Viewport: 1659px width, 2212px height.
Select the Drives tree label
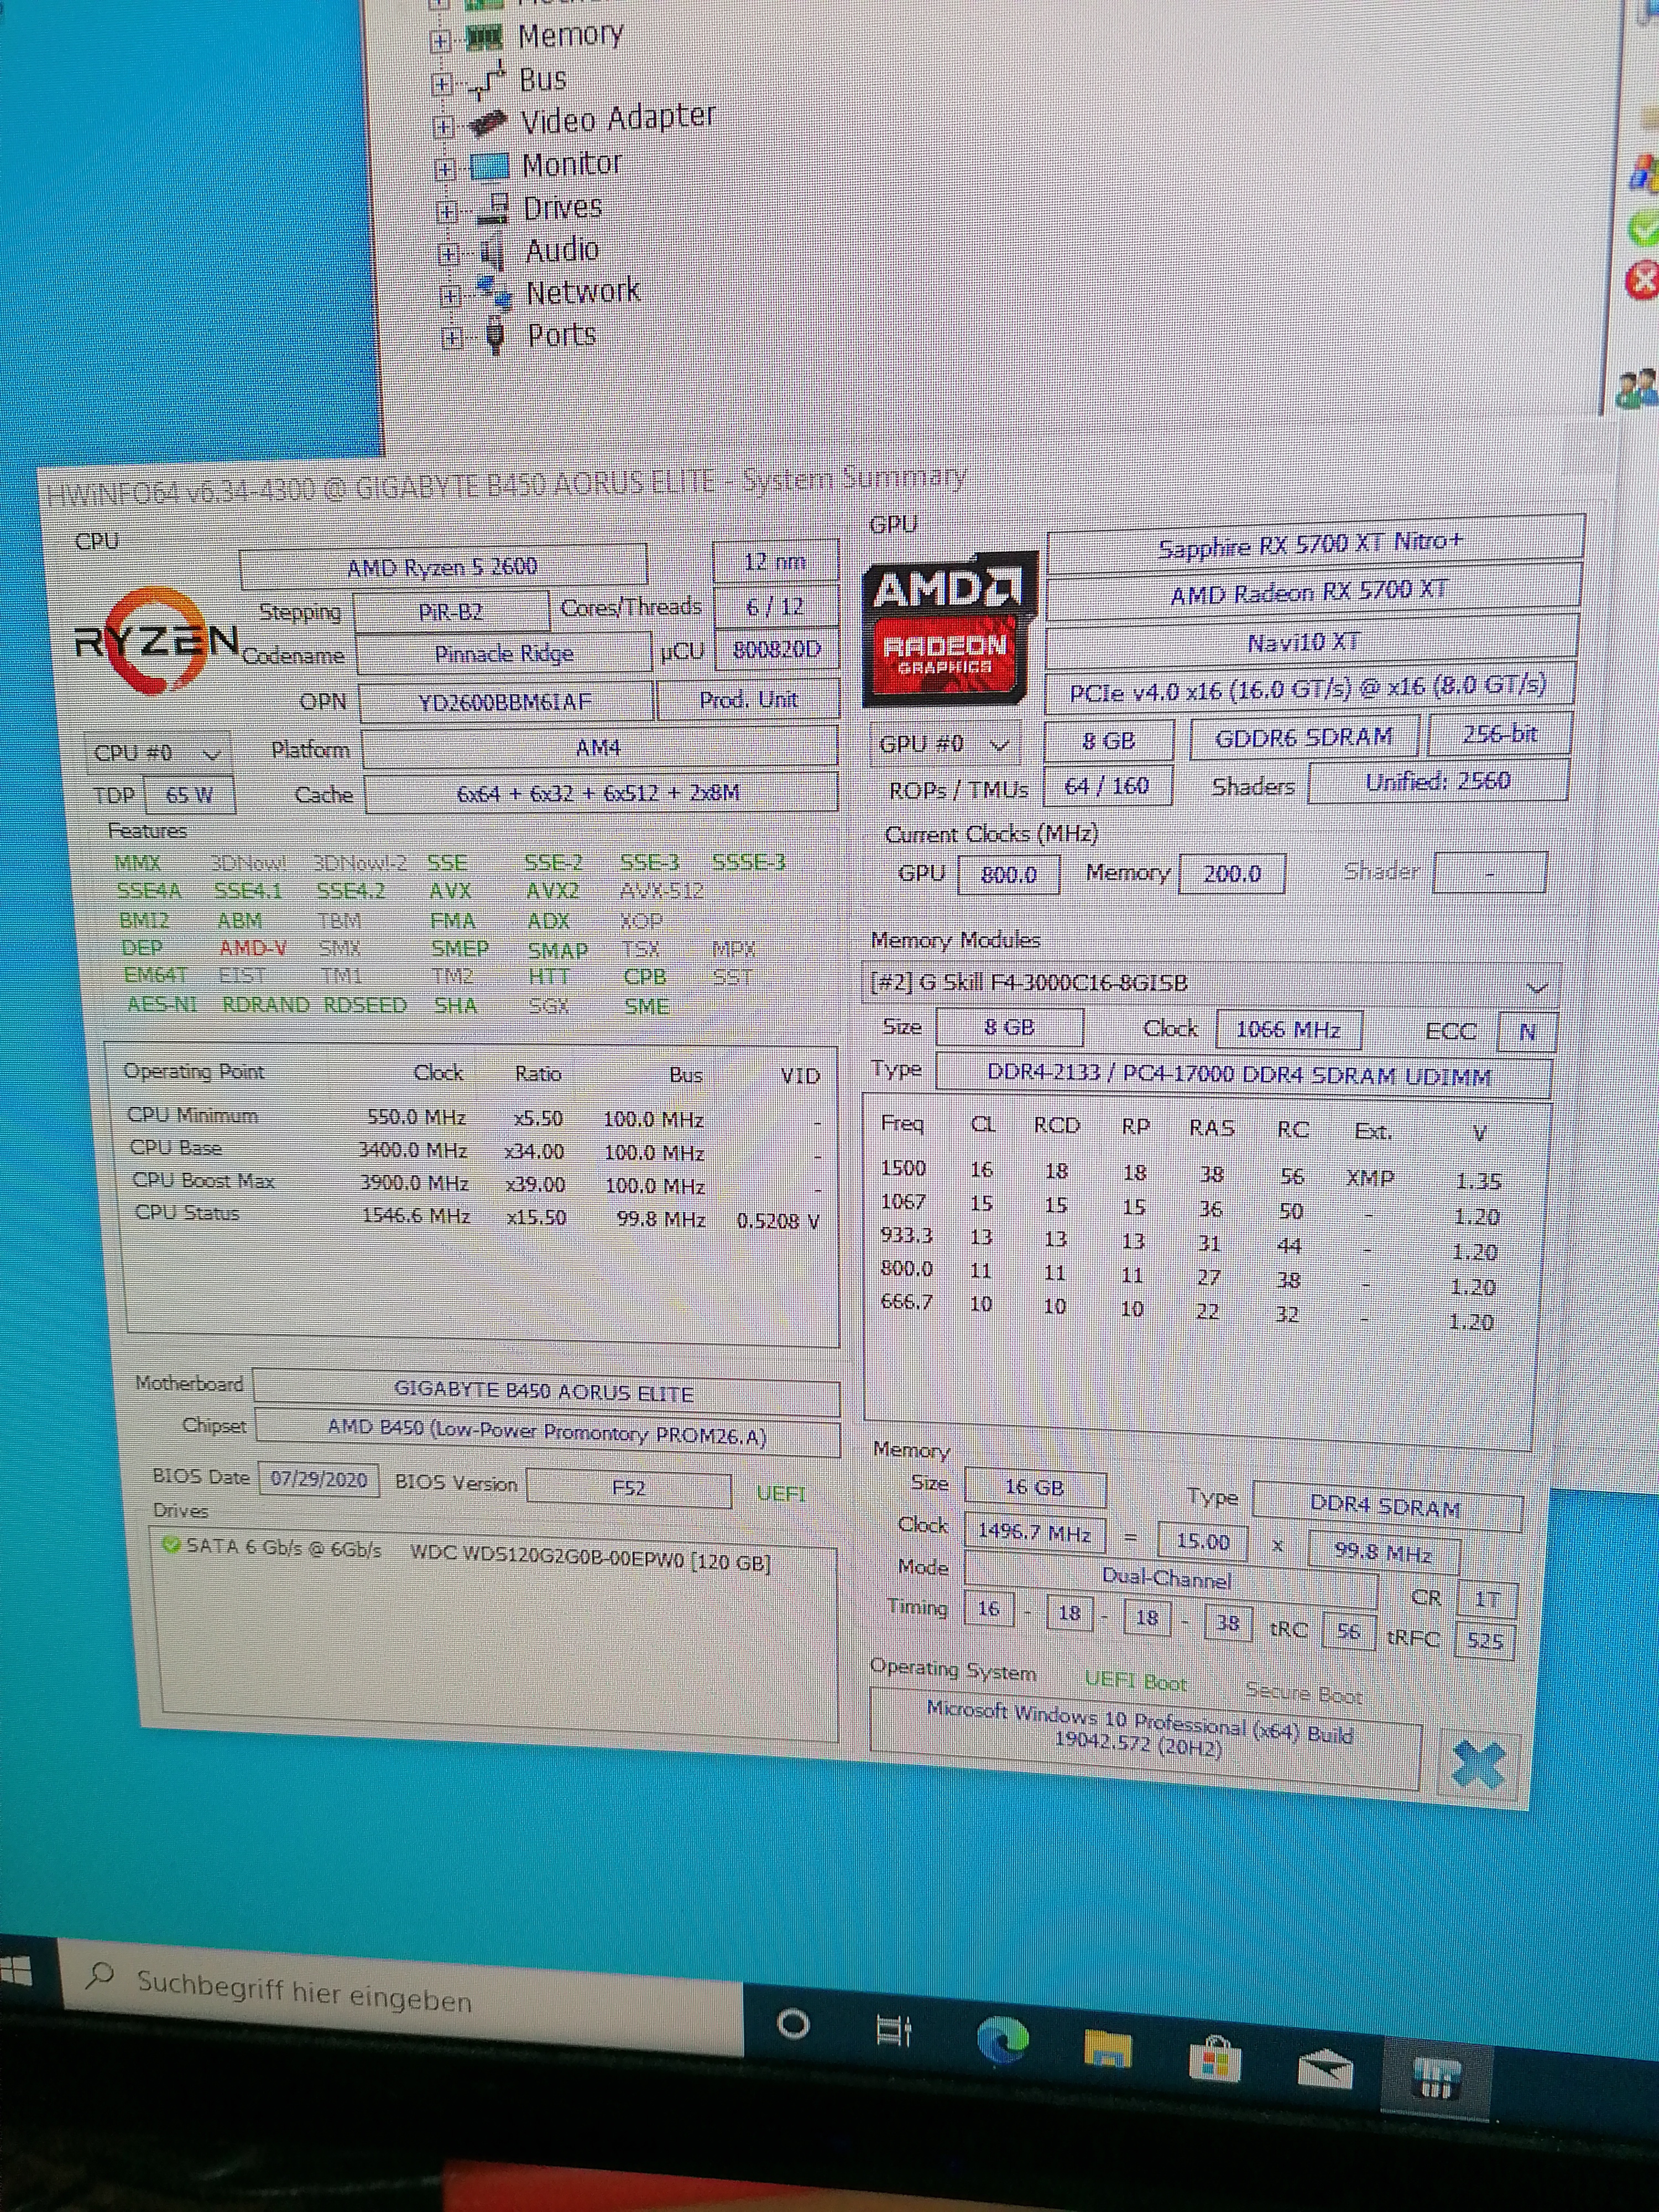coord(563,207)
